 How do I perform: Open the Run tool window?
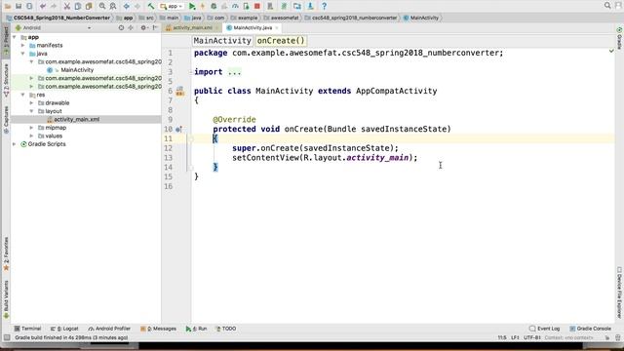click(x=197, y=329)
